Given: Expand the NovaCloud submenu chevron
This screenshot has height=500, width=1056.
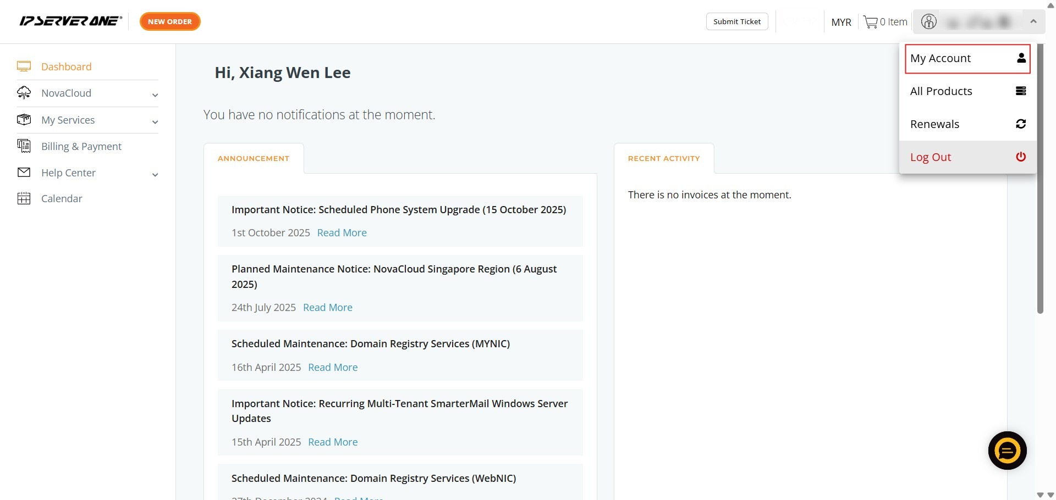Looking at the screenshot, I should (155, 95).
